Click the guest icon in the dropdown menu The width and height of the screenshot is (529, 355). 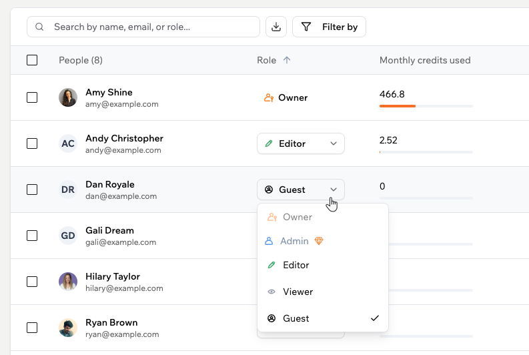[x=272, y=318]
